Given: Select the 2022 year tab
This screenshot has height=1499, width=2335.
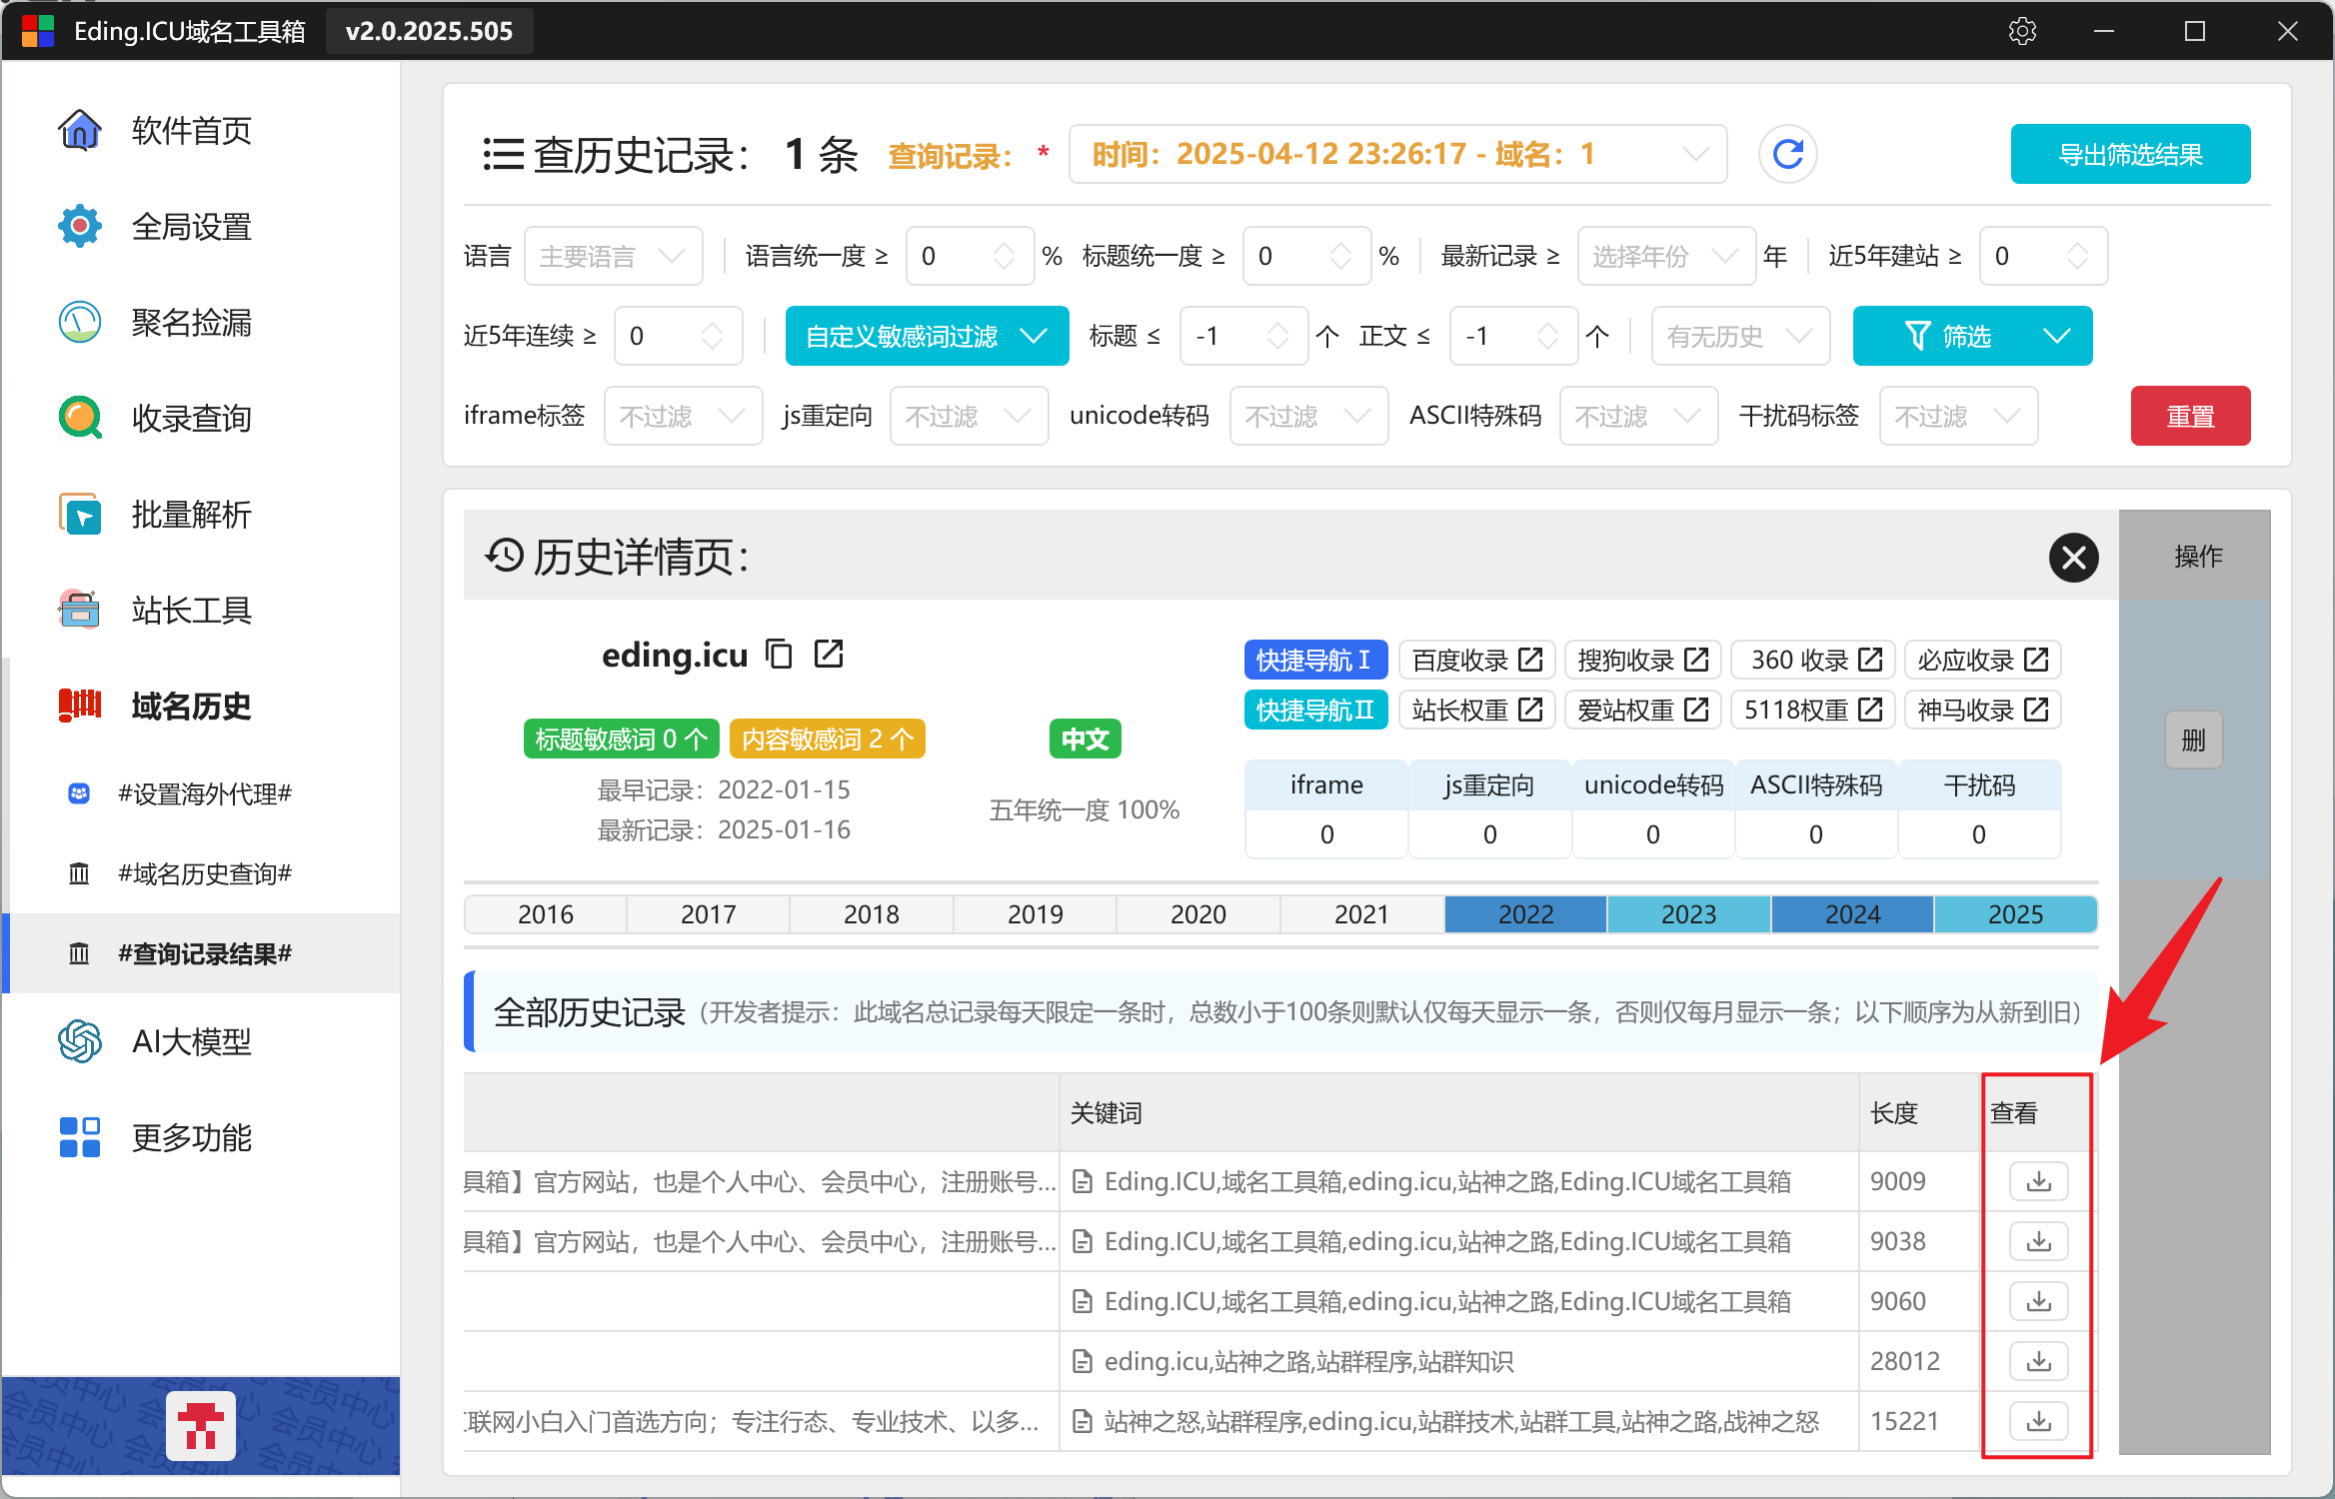Looking at the screenshot, I should [x=1525, y=914].
